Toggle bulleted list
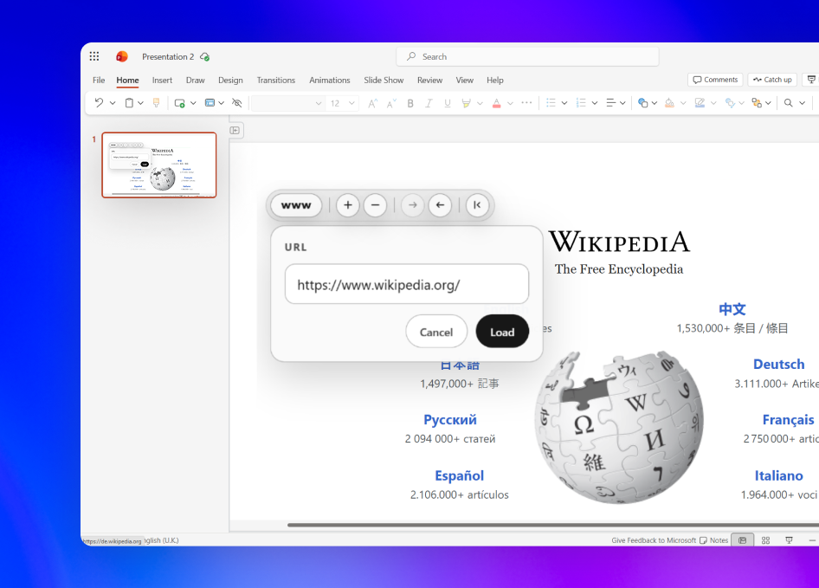 coord(551,103)
